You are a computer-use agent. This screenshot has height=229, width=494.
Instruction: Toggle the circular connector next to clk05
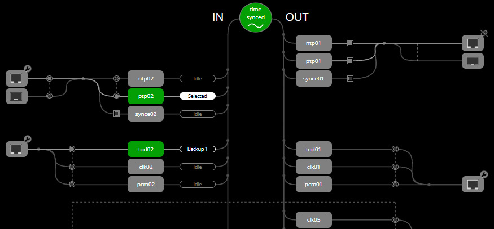(395, 220)
